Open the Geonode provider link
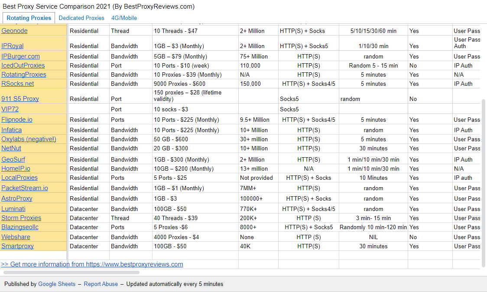Image resolution: width=487 pixels, height=292 pixels. click(x=14, y=31)
